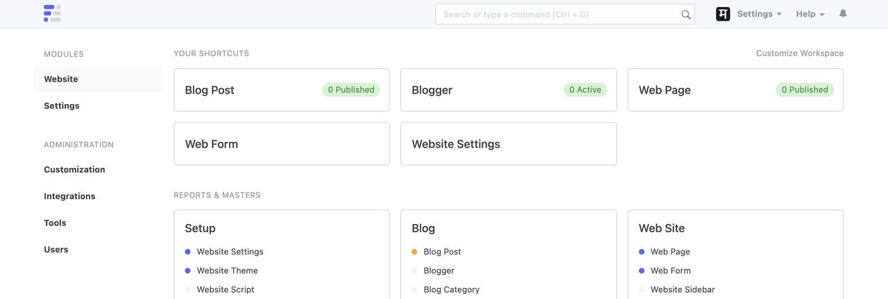Click Customize Workspace link
Screen dimensions: 888x299
pyautogui.click(x=799, y=53)
